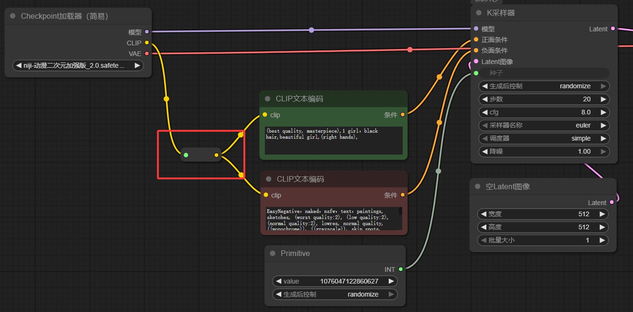Image resolution: width=633 pixels, height=312 pixels.
Task: Click the green INT output port on Primitive
Action: click(400, 269)
